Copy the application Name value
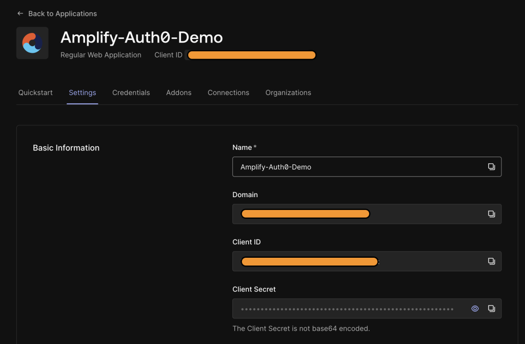 pos(492,166)
